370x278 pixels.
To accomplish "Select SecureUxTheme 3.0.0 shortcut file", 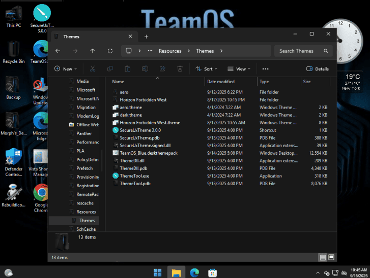I will (x=140, y=130).
